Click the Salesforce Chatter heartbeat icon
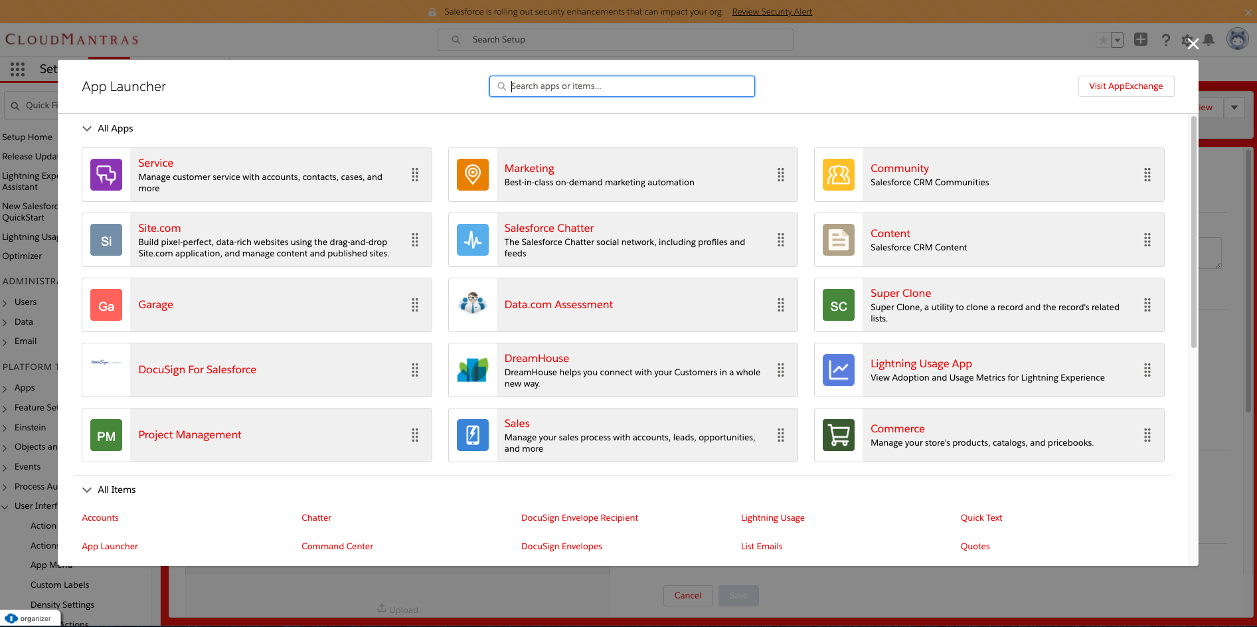1257x627 pixels. [x=472, y=240]
